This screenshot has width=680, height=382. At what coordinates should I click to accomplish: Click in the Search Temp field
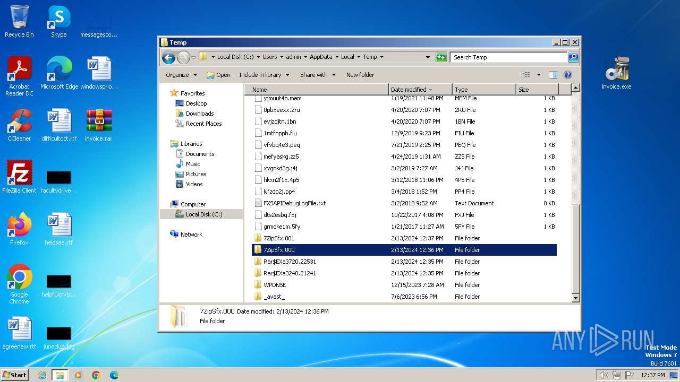508,57
